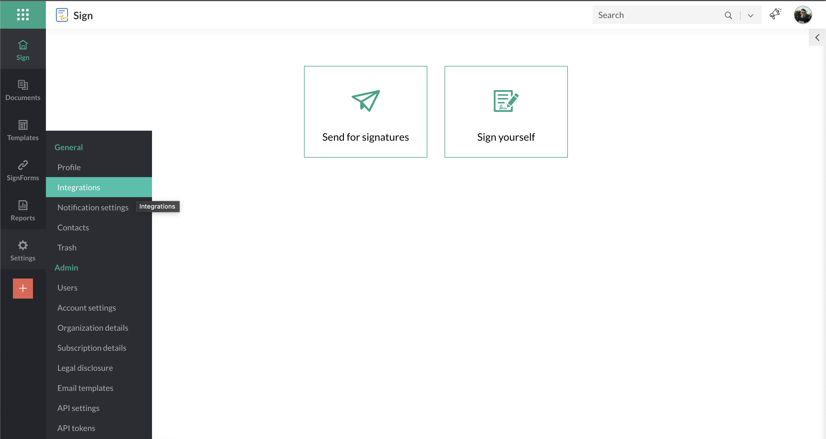The image size is (826, 439).
Task: Click the red plus create button
Action: [x=23, y=288]
